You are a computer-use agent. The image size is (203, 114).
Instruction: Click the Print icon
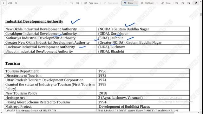click(177, 3)
